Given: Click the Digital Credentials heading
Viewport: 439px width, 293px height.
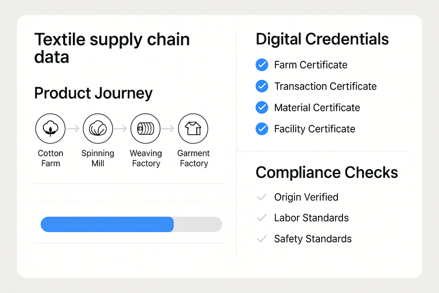Looking at the screenshot, I should pyautogui.click(x=322, y=39).
